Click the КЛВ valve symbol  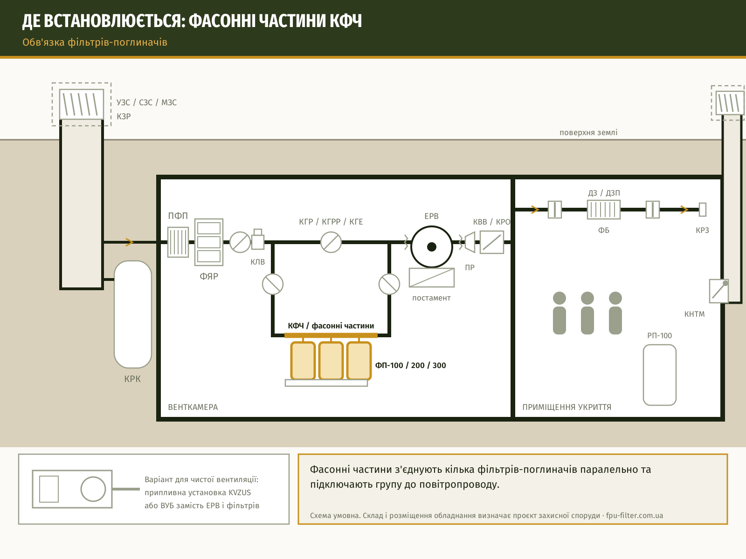coord(258,239)
